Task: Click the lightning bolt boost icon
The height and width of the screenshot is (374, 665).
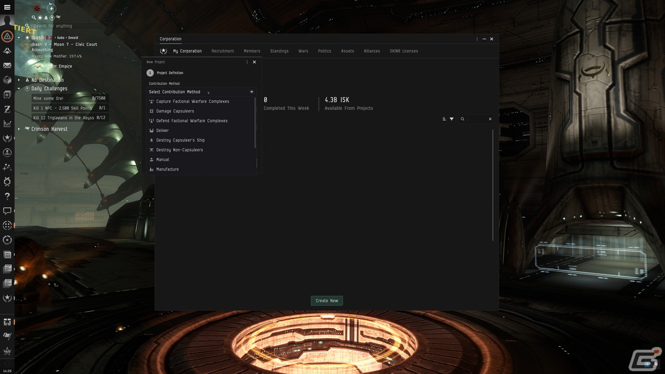Action: click(51, 8)
